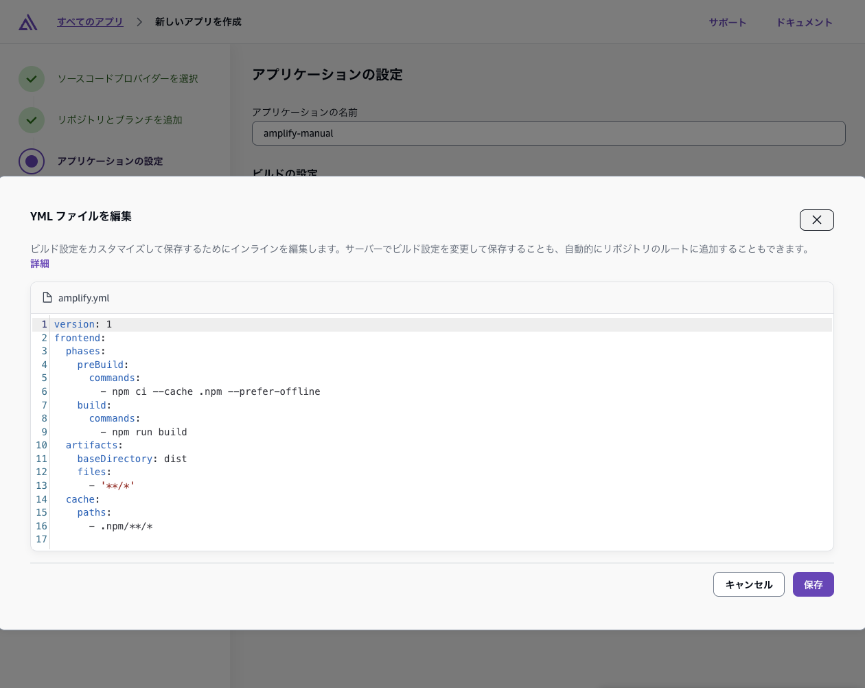The height and width of the screenshot is (688, 865).
Task: Click the 'build:' code line
Action: [94, 405]
